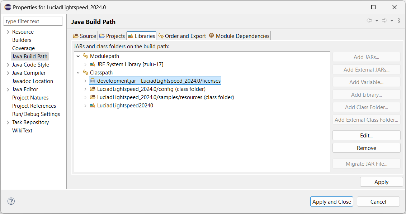
Task: Select the Task Repository sidebar item
Action: tap(30, 122)
